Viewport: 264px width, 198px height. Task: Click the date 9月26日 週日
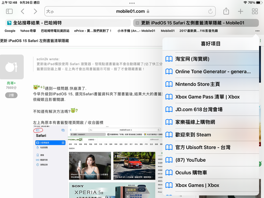tap(30, 3)
